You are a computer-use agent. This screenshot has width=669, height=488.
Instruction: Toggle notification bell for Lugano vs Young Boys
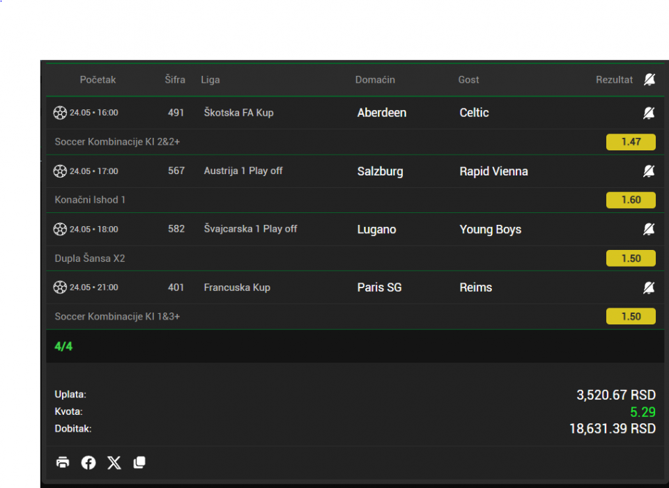point(649,229)
